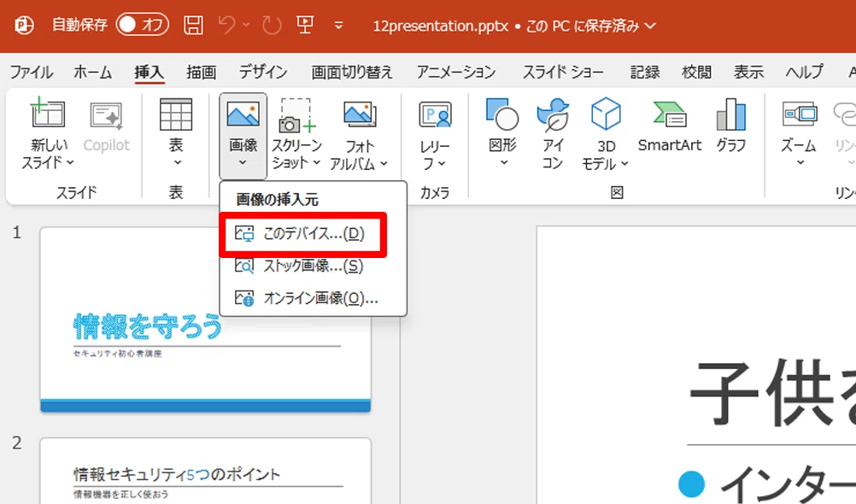Viewport: 856px width, 504px height.
Task: Open the スクリーンショット (Screenshot) button
Action: click(296, 134)
